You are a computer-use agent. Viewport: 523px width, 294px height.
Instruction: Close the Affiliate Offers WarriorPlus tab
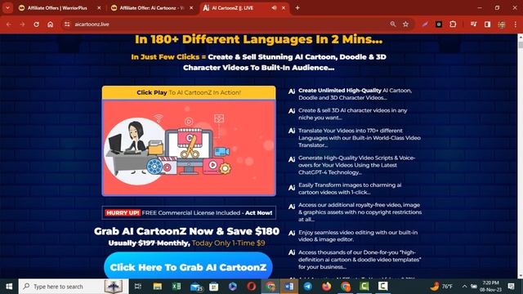pyautogui.click(x=99, y=8)
